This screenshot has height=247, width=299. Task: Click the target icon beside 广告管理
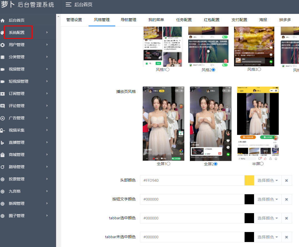point(2,118)
